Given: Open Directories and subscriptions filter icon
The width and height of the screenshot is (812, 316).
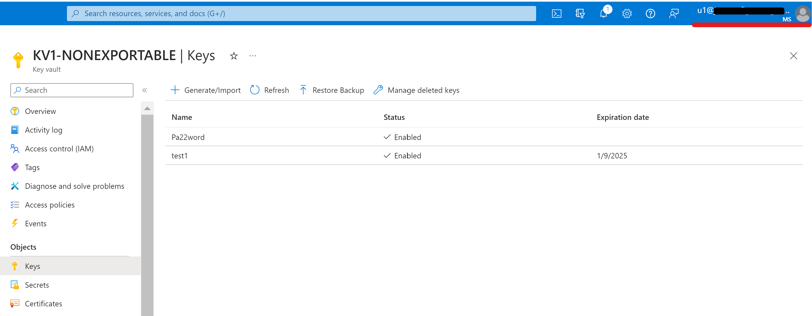Looking at the screenshot, I should [580, 14].
